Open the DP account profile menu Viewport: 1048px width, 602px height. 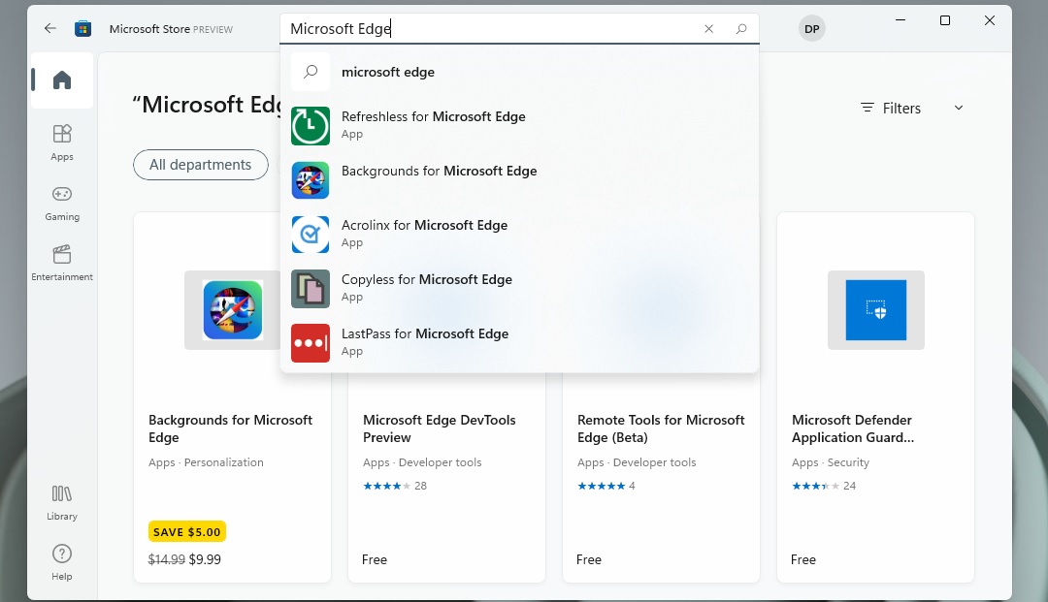coord(812,28)
